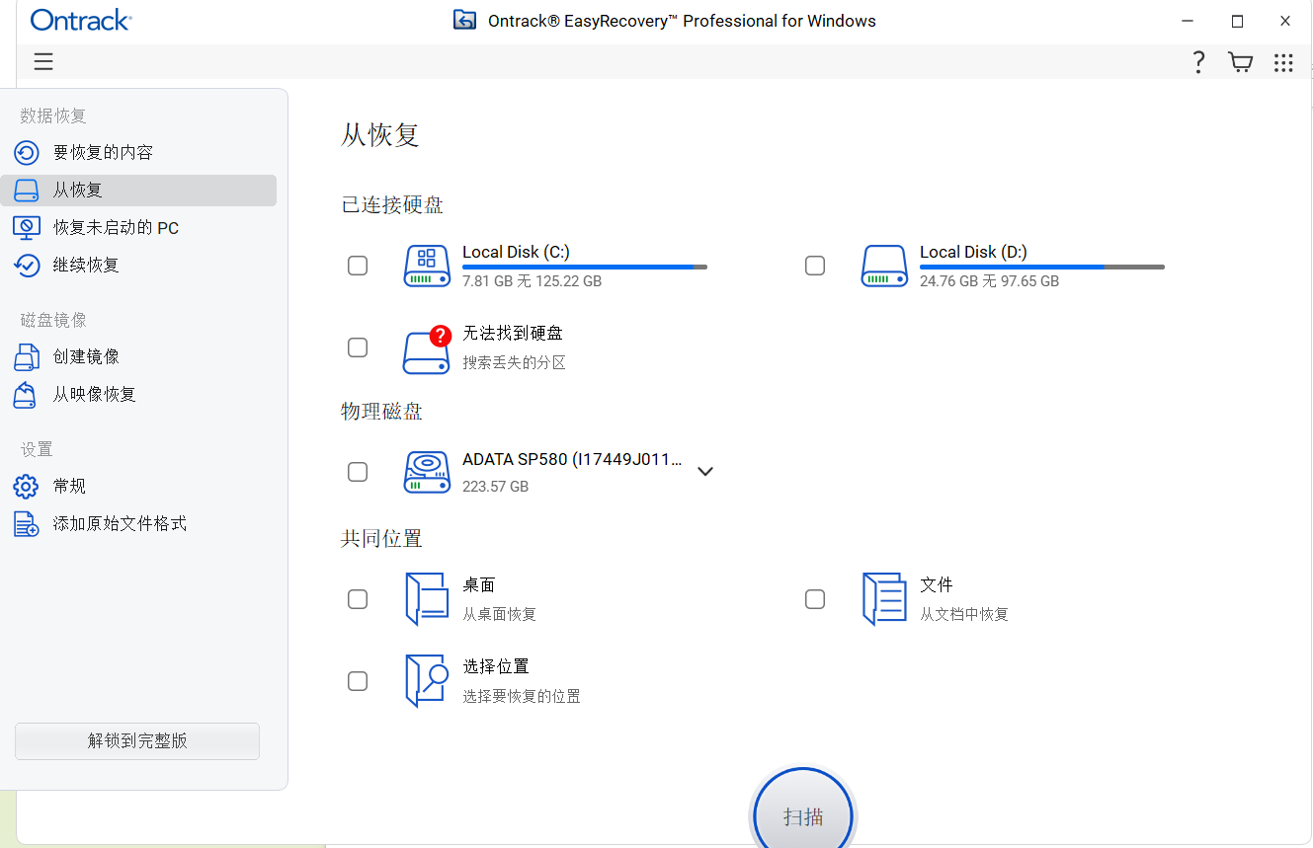Open 恢复未启动的 PC option
The width and height of the screenshot is (1313, 848).
(138, 228)
